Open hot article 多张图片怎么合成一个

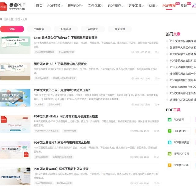tap(183, 74)
